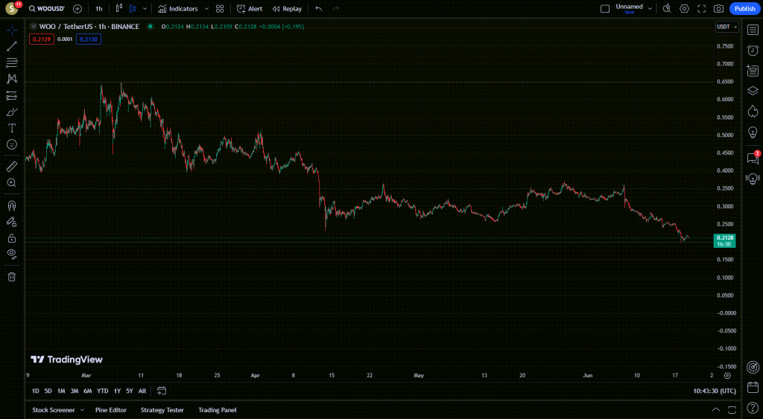Select the text annotation tool
Image resolution: width=763 pixels, height=419 pixels.
12,128
